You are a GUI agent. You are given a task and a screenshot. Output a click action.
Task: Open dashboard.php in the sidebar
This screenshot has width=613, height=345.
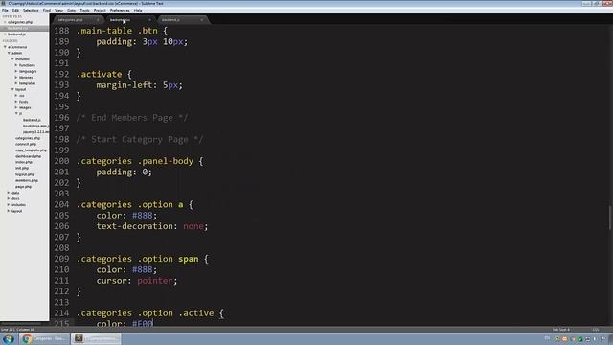point(28,156)
